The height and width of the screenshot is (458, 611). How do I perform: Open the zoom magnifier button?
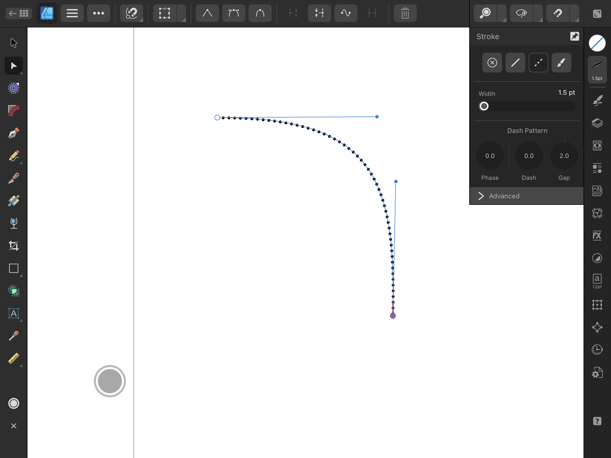485,13
